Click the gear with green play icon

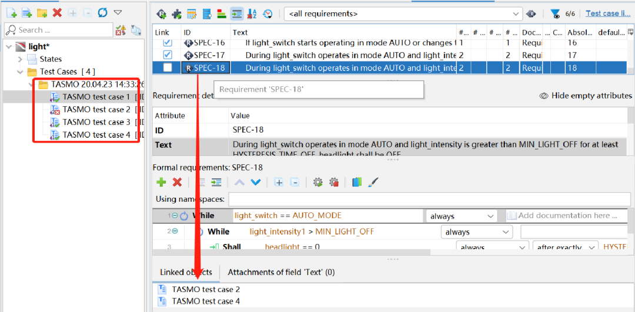click(318, 182)
